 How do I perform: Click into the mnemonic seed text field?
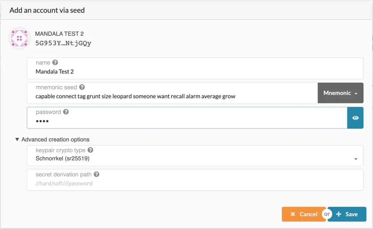pos(172,96)
